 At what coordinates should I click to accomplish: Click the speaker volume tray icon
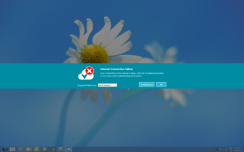coord(226,150)
